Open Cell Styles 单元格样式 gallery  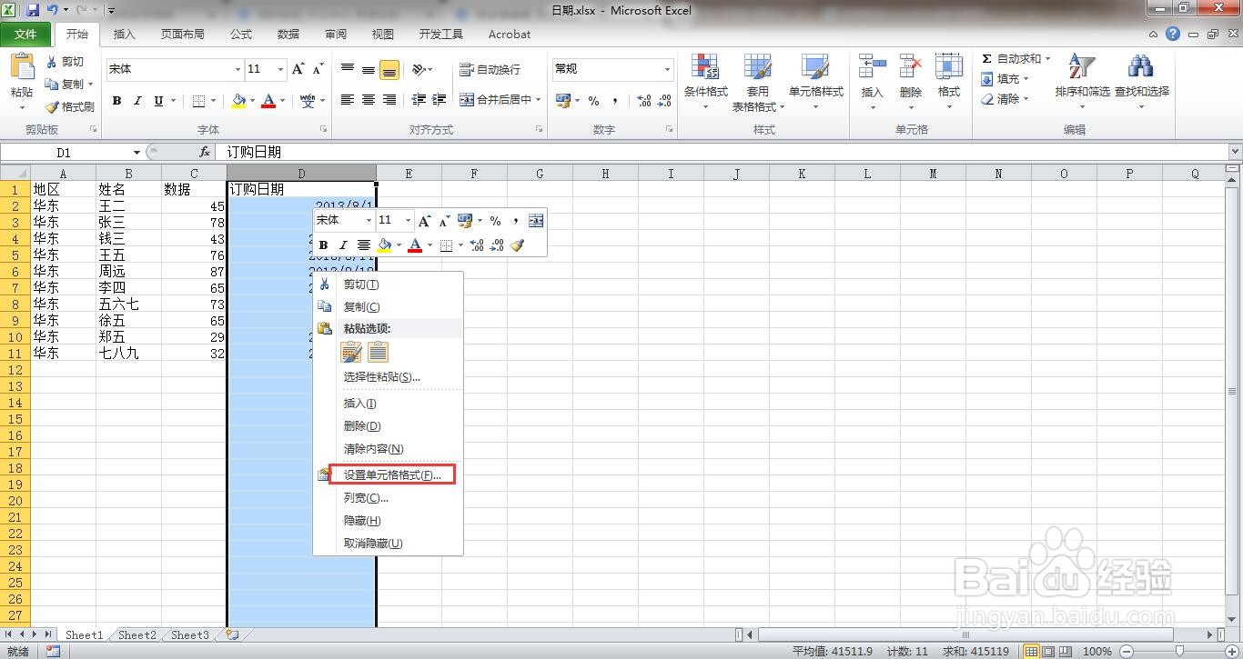[x=815, y=82]
